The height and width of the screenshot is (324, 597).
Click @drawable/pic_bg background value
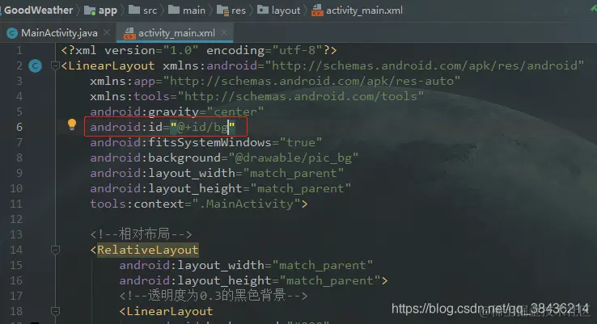point(293,158)
